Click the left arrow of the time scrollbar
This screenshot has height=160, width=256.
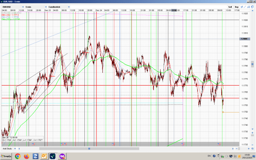point(19,149)
